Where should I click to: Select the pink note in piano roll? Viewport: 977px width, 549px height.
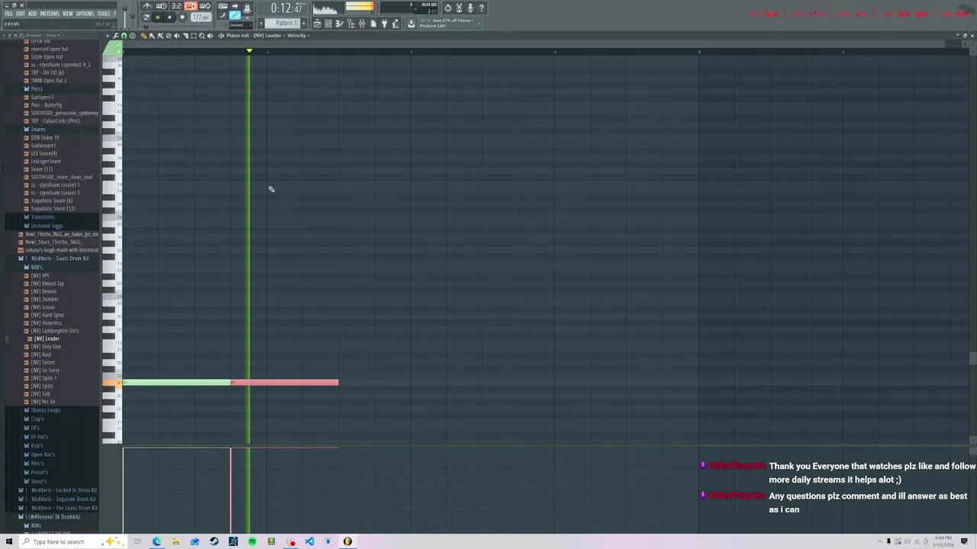click(x=285, y=382)
